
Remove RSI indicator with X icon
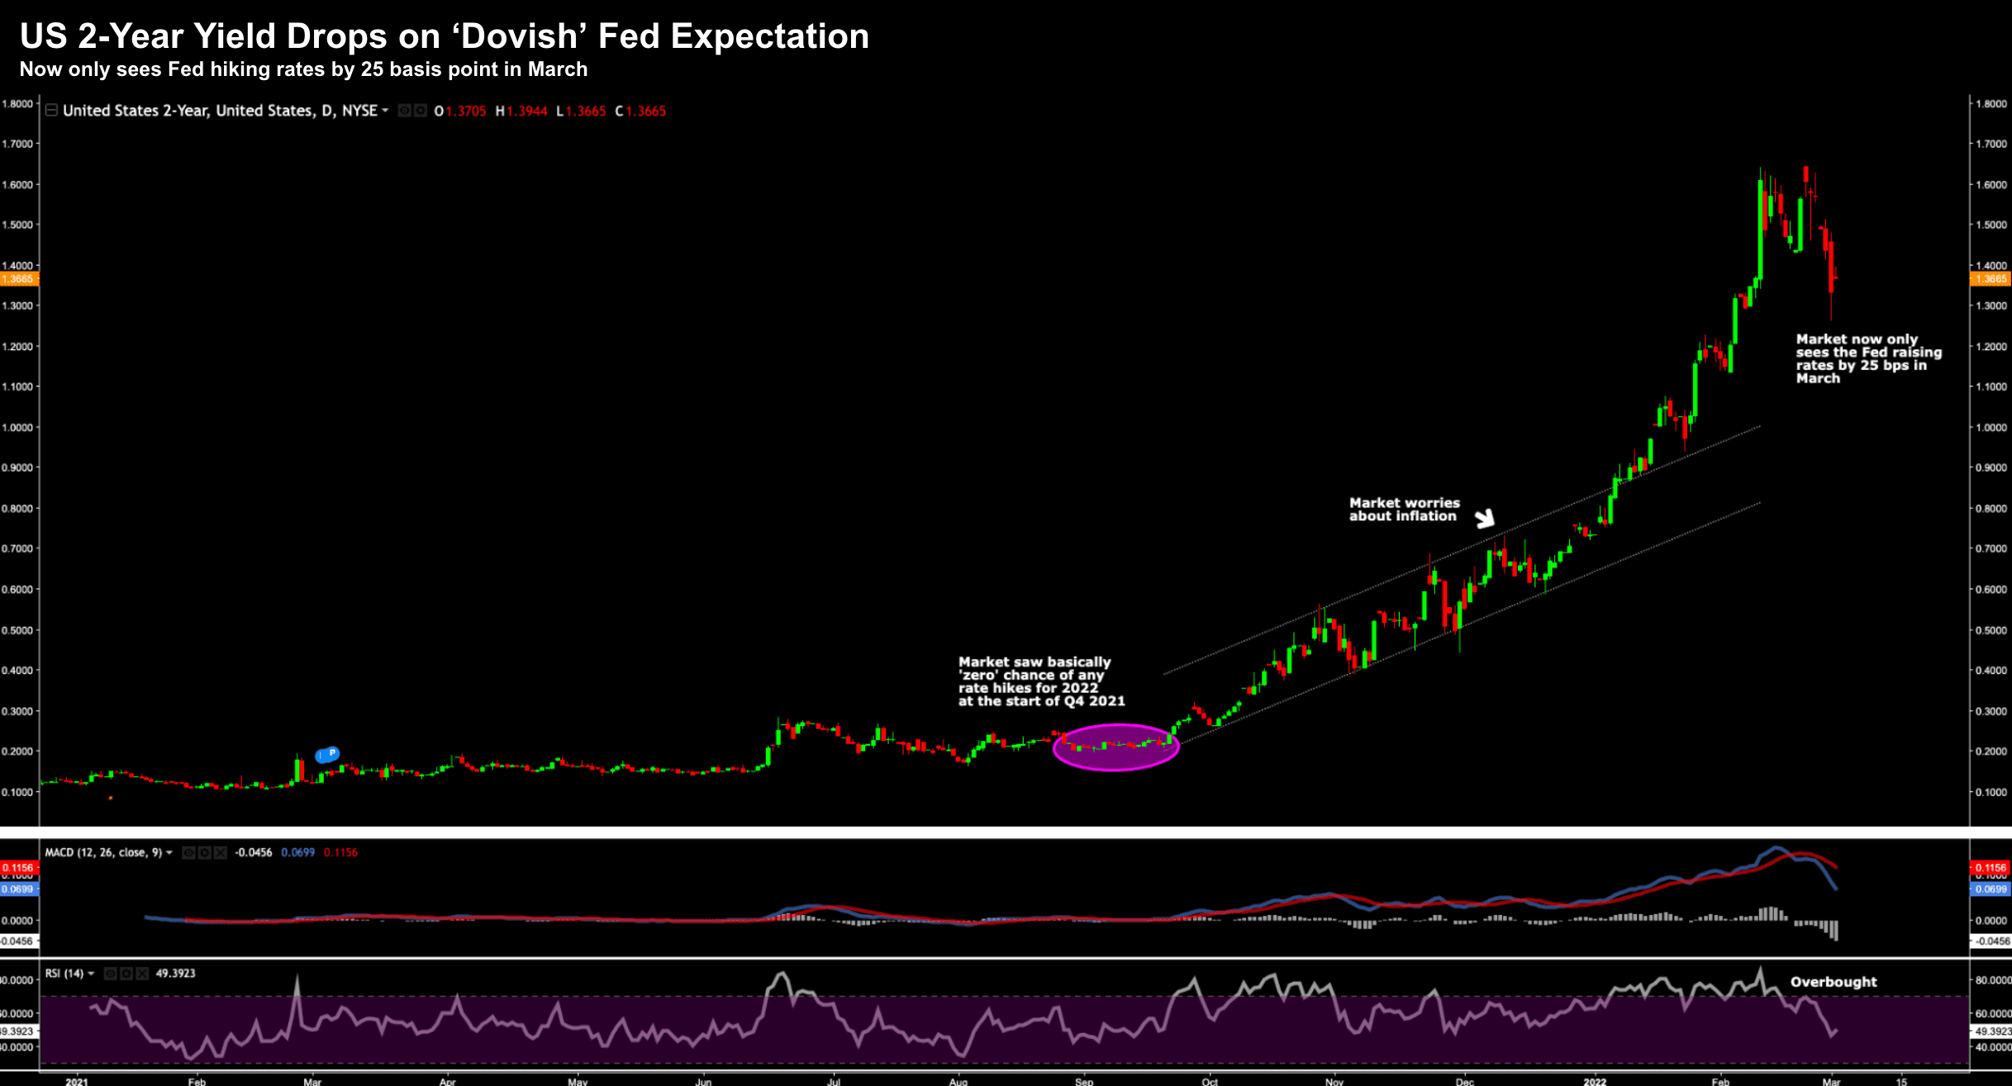point(142,974)
